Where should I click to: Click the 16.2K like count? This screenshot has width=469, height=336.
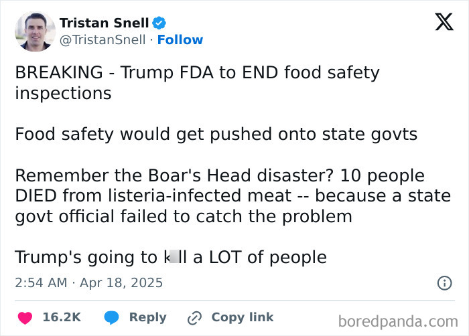(62, 317)
